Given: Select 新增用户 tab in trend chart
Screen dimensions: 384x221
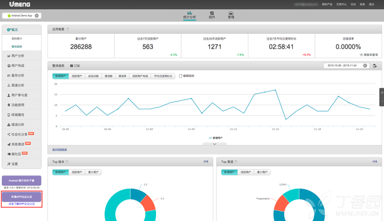Looking at the screenshot, I should click(x=61, y=76).
